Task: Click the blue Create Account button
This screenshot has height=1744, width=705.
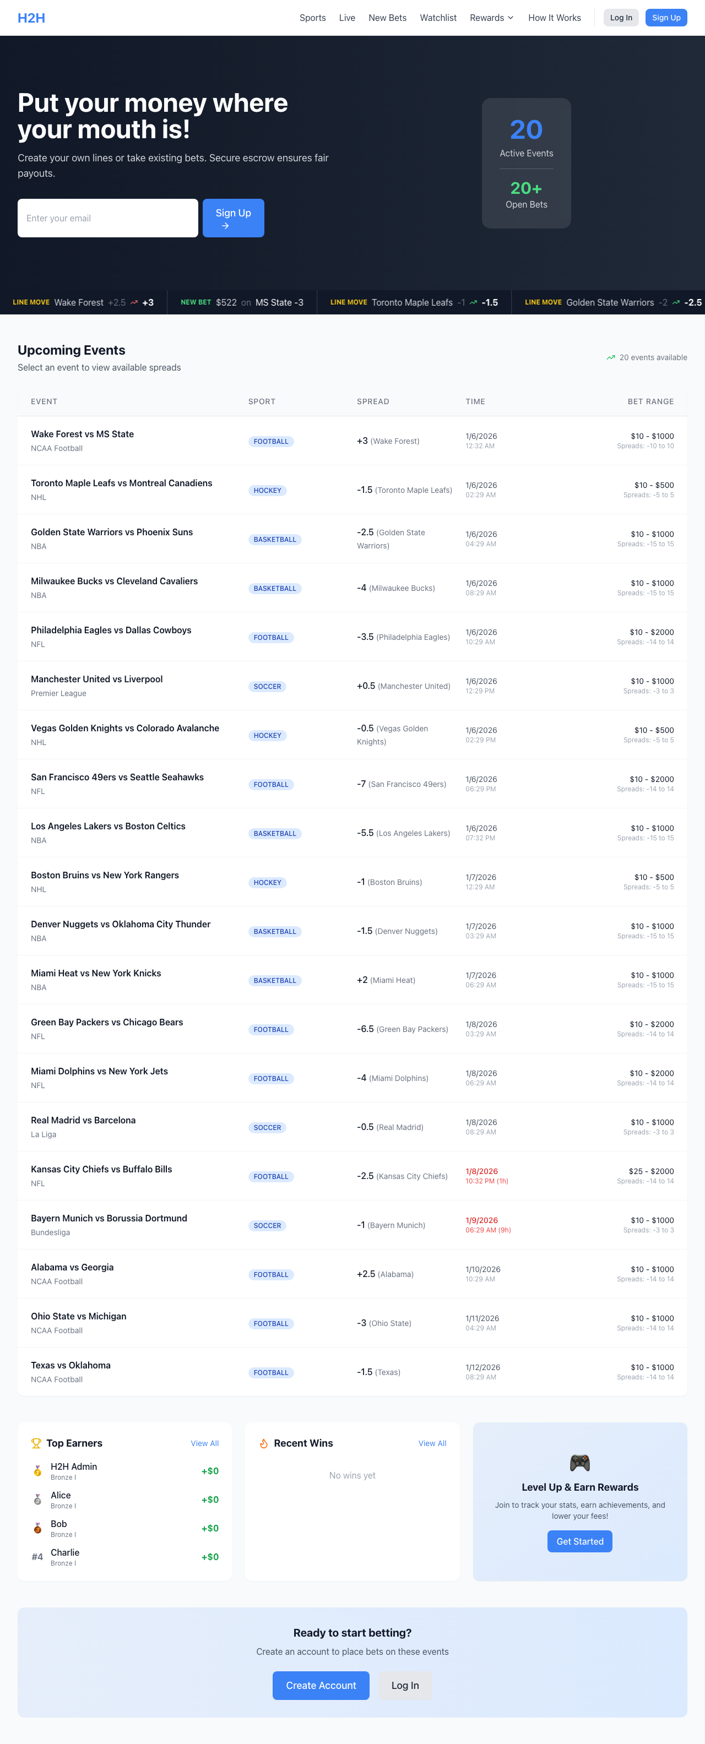Action: point(321,1685)
